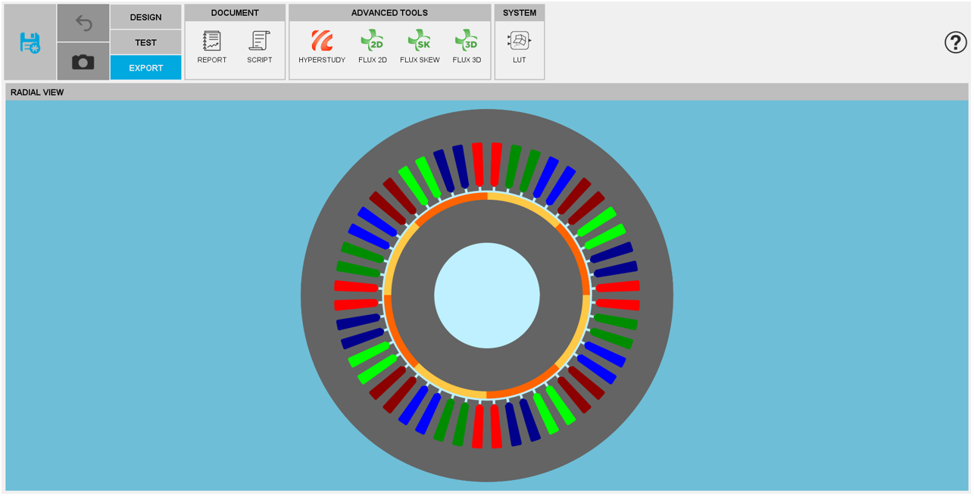The width and height of the screenshot is (974, 496).
Task: Select the Export tab
Action: click(145, 67)
